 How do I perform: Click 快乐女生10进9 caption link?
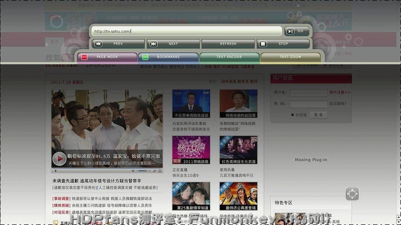[x=185, y=175]
